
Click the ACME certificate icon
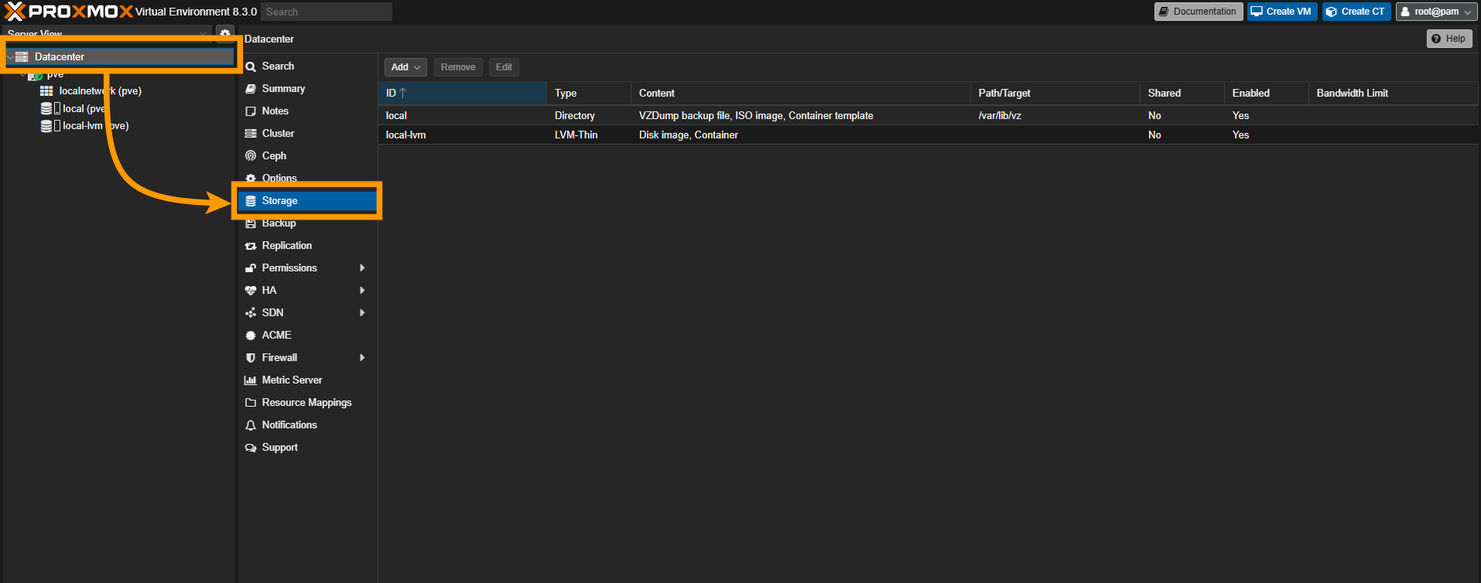click(251, 336)
